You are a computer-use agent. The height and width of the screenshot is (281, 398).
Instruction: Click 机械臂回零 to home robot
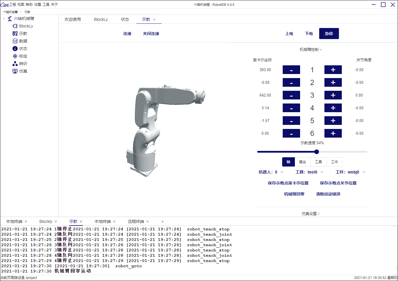click(x=294, y=194)
